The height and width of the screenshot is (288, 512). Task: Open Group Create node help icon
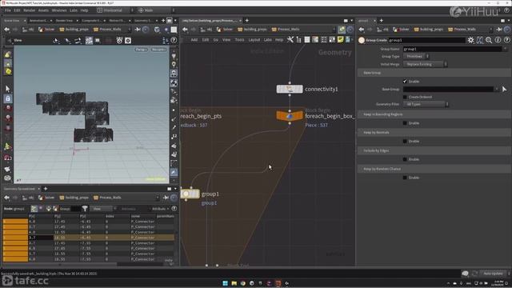point(506,40)
